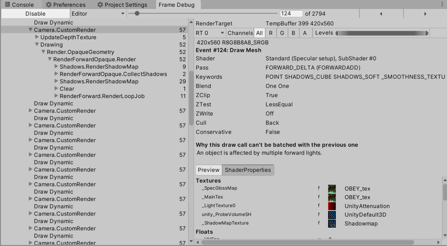Click the Floats section heading
This screenshot has width=447, height=246.
point(204,232)
